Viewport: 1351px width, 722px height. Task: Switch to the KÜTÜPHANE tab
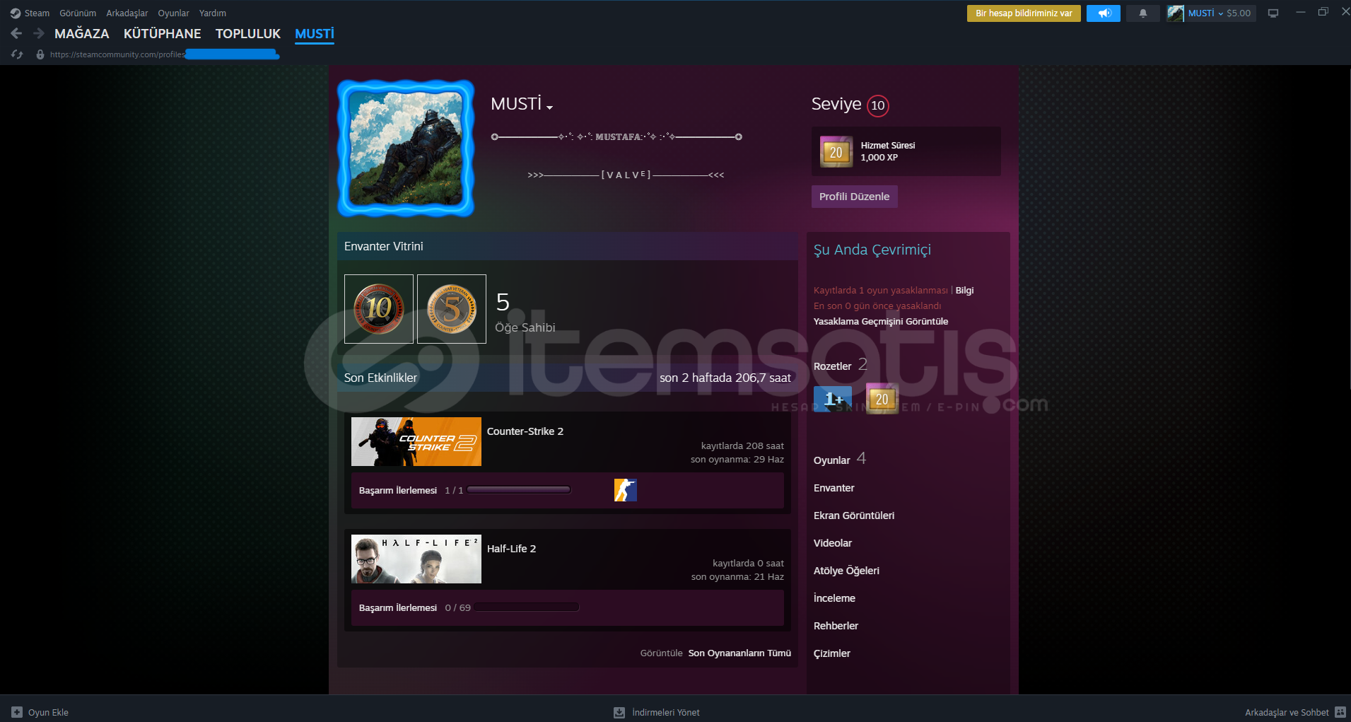[x=163, y=34]
